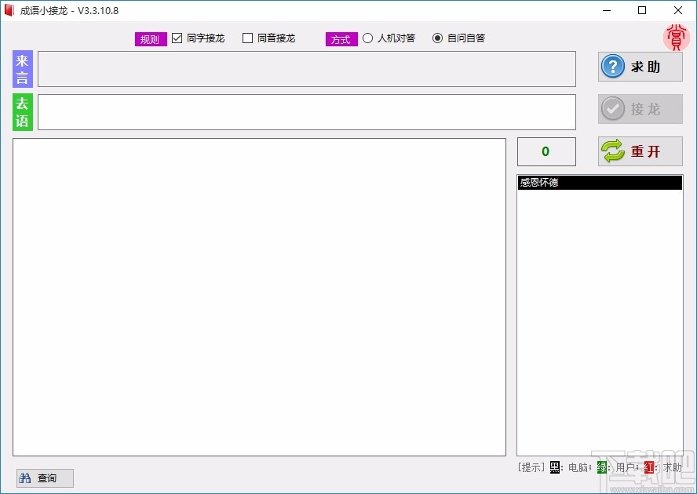
Task: Click the blue 来言 sidebar label icon
Action: point(21,68)
